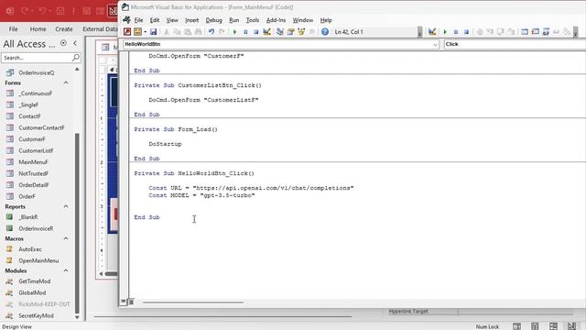Open the Help menu in the VBA editor
This screenshot has height=330, width=586.
[326, 20]
